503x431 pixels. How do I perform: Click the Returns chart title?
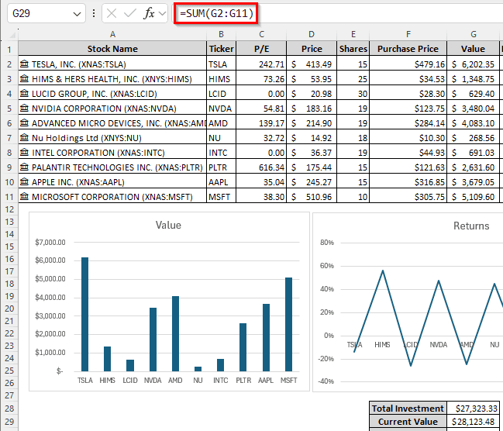click(x=471, y=226)
